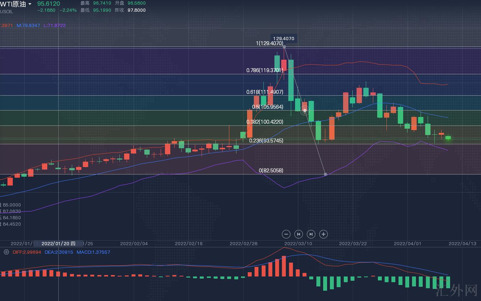Click the zoom in plus icon

point(323,234)
